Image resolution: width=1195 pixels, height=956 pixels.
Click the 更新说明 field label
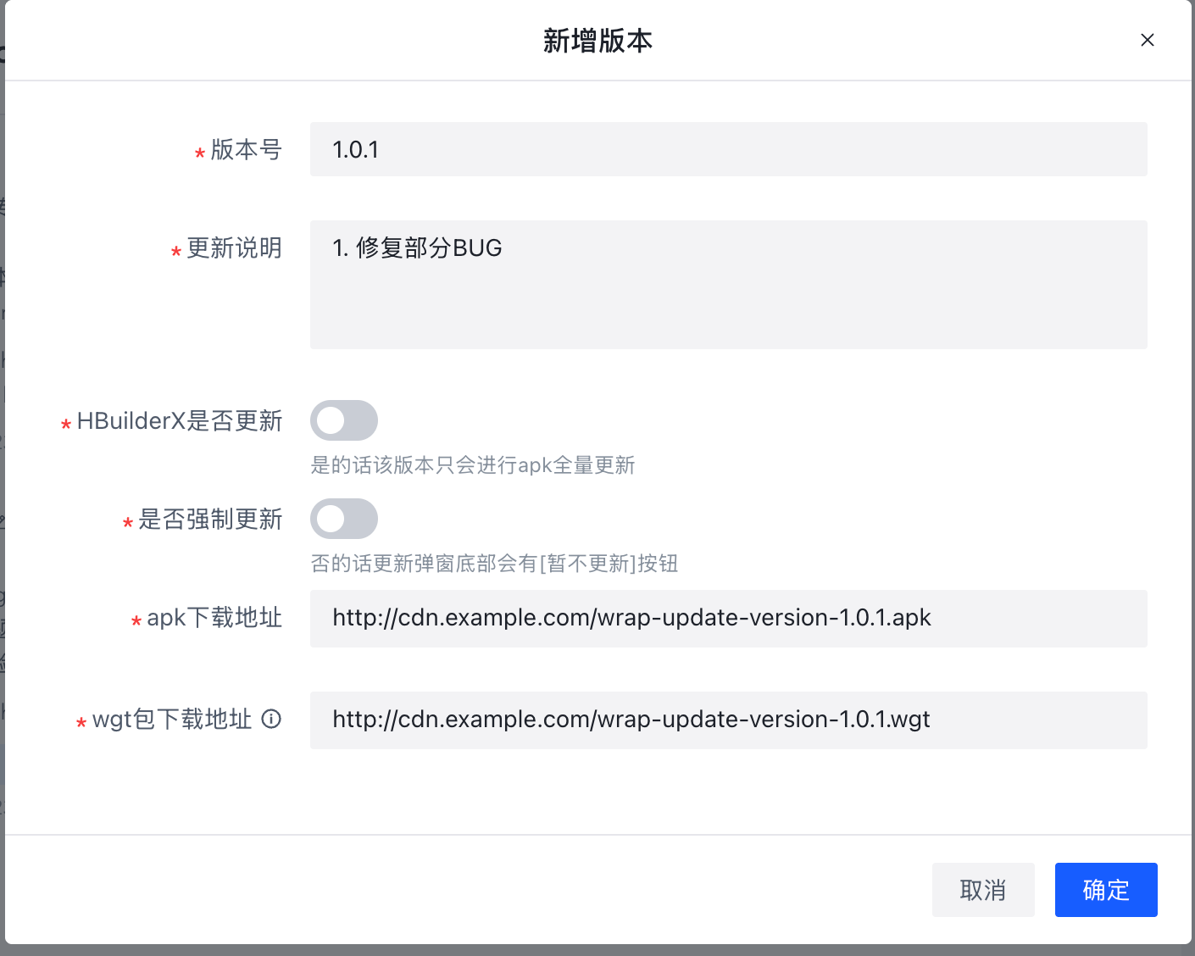[x=234, y=248]
